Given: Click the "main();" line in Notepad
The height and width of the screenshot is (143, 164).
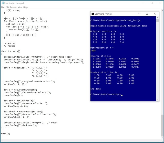Looking at the screenshot, I should (x=6, y=133).
